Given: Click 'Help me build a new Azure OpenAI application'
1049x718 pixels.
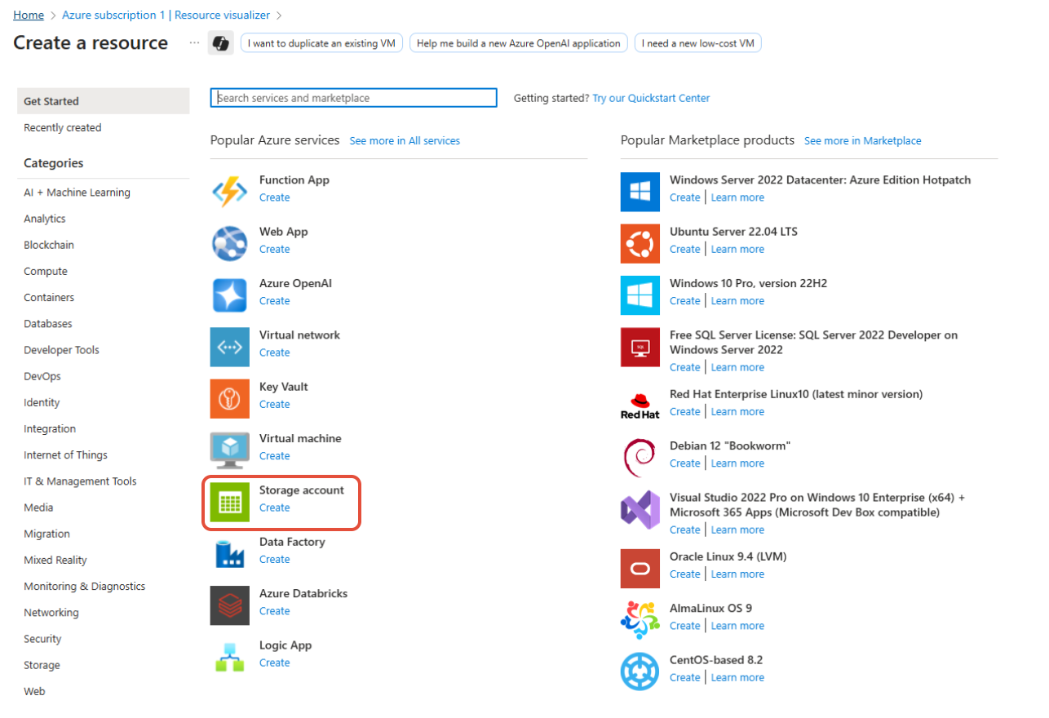Looking at the screenshot, I should 519,43.
